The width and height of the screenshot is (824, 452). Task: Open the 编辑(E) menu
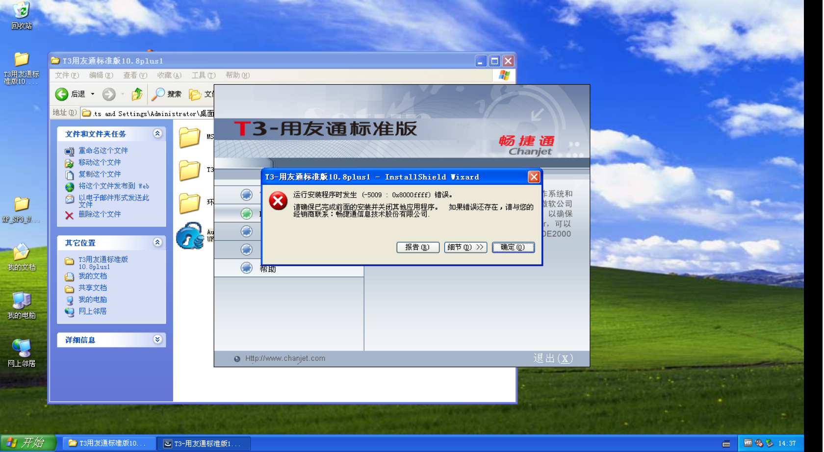101,75
